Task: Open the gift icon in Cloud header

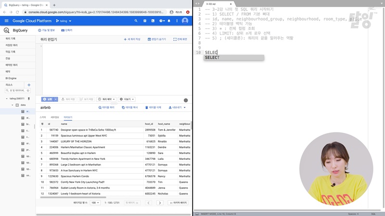Action: point(145,21)
